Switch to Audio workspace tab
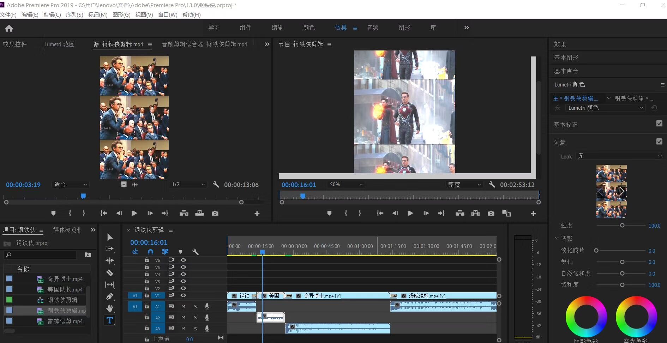Screen dimensions: 667x343 (373, 28)
